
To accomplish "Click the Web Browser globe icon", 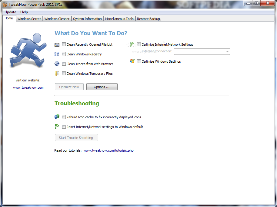I will tap(57, 64).
